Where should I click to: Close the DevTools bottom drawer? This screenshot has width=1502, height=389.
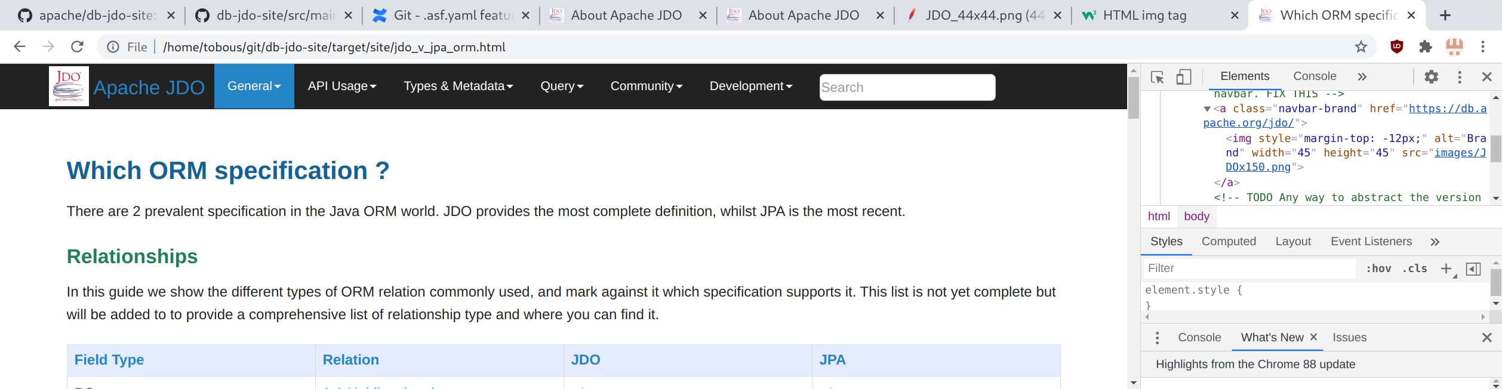coord(1487,338)
